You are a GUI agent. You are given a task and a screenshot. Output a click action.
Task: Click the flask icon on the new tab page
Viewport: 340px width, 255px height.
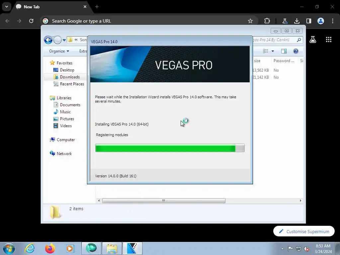pos(313,40)
